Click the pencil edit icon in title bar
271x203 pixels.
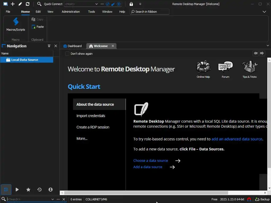pos(20,4)
